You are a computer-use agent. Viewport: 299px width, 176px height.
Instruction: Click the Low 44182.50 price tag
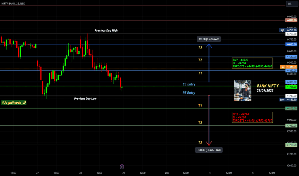pos(288,100)
